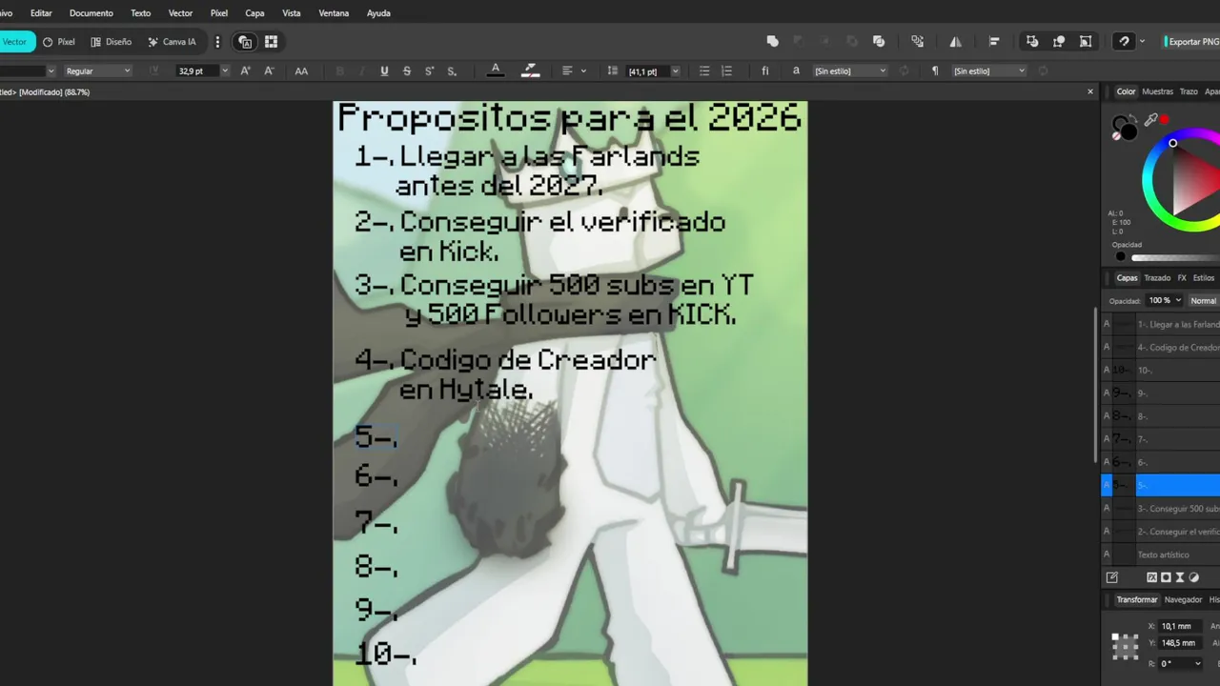Viewport: 1220px width, 686px height.
Task: Click the second insertion-target icon in group
Action: point(1059,42)
